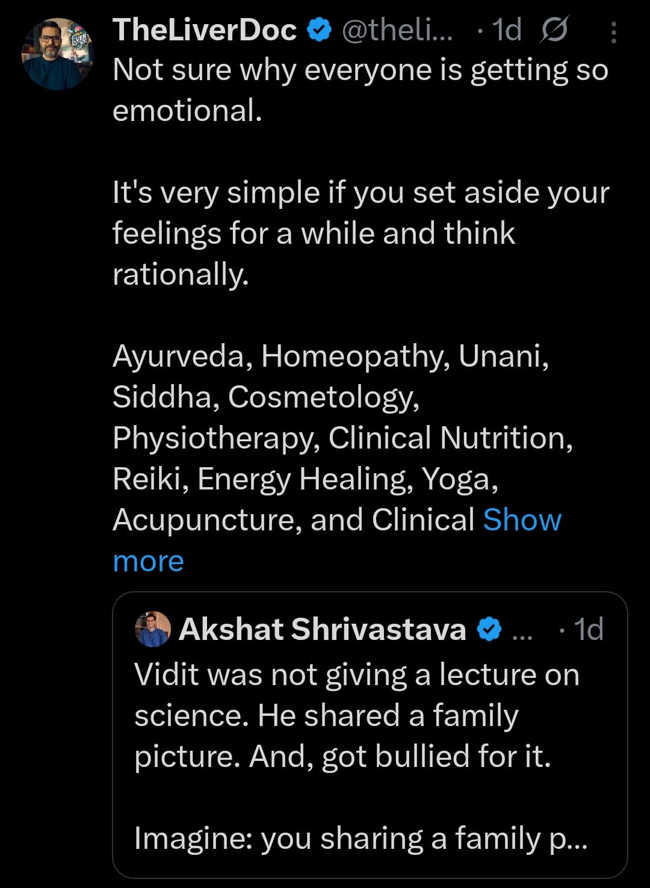Screen dimensions: 650x888
Task: Expand the tweet with Show more
Action: [521, 520]
